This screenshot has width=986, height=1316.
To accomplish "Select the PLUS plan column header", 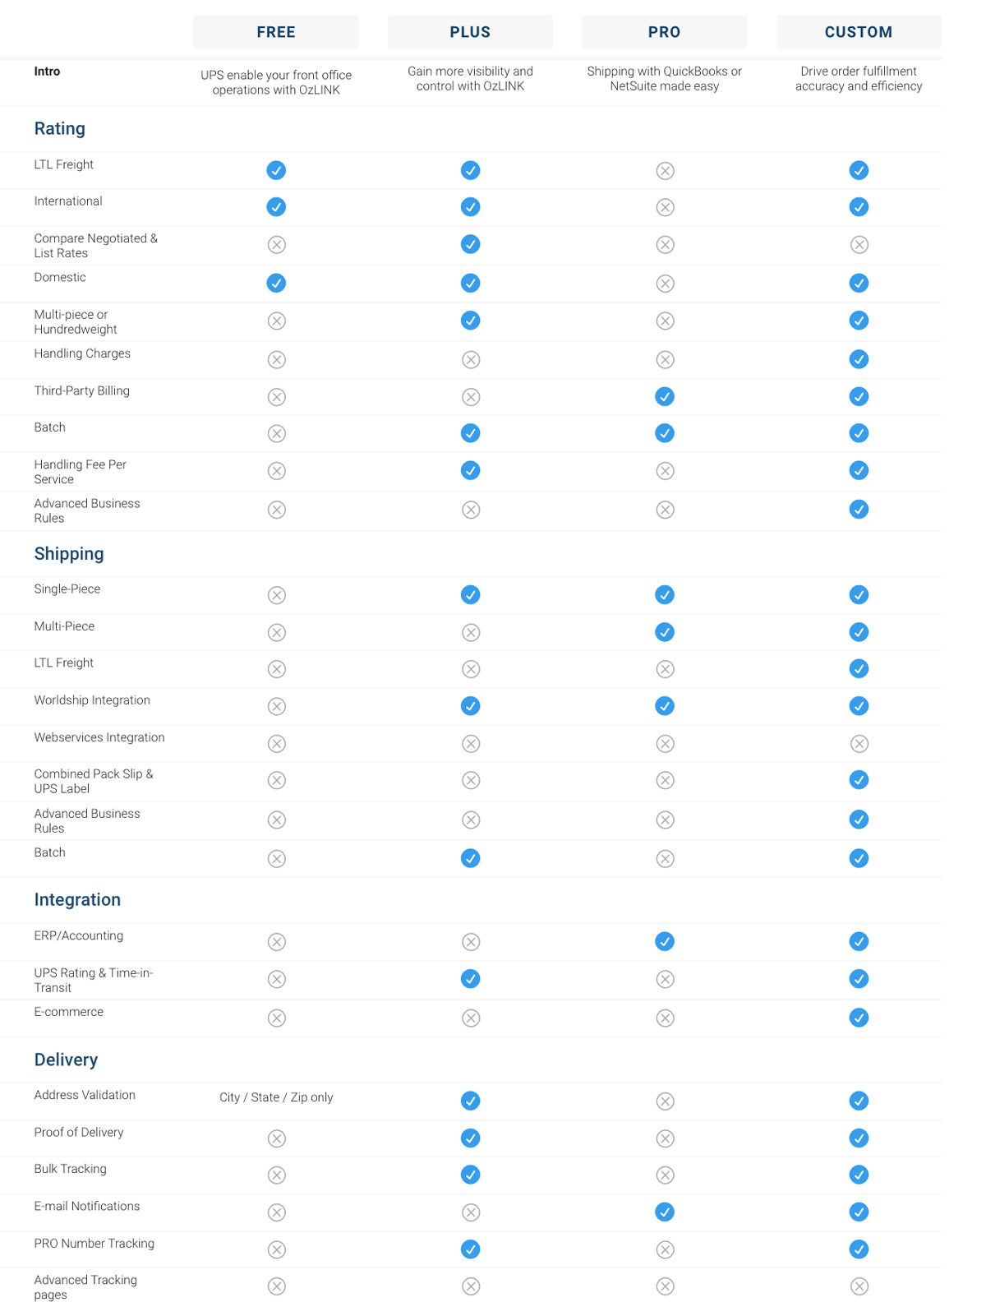I will coord(470,32).
